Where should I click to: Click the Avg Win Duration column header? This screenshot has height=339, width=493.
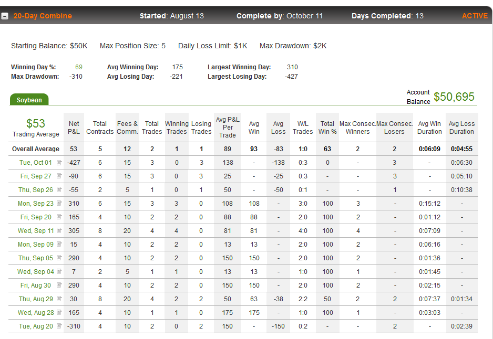[429, 128]
